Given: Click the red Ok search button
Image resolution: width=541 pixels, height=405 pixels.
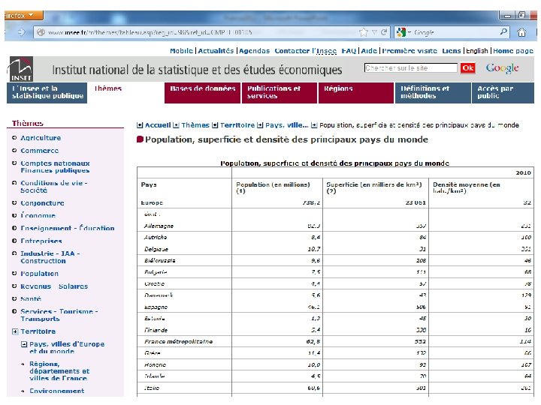Looking at the screenshot, I should (x=468, y=67).
